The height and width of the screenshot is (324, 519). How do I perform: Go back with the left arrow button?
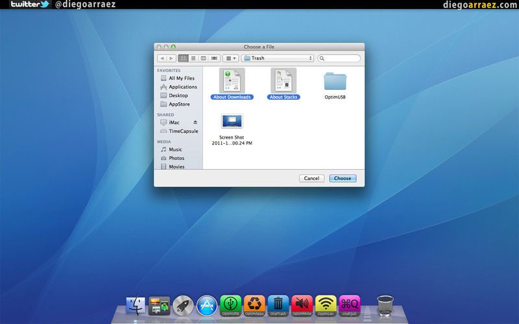[162, 58]
